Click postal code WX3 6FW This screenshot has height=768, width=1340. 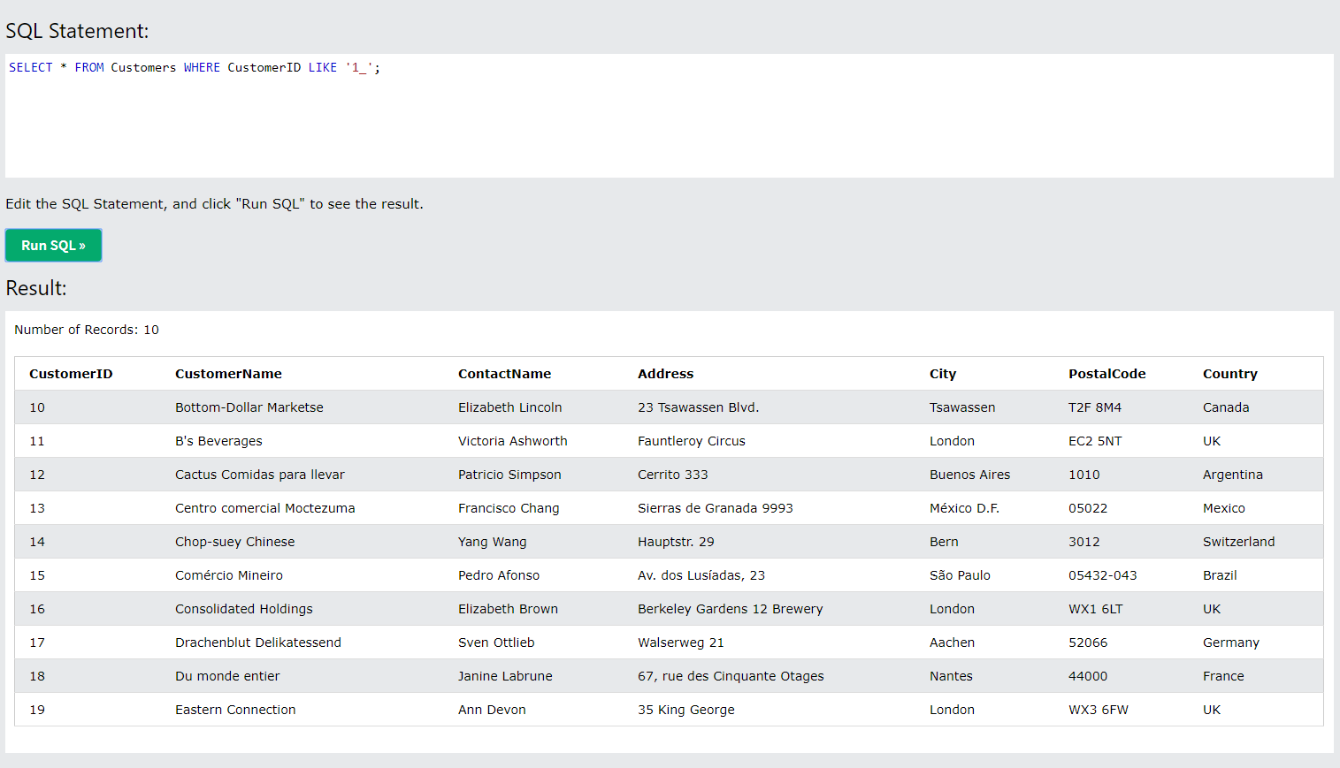click(x=1099, y=710)
